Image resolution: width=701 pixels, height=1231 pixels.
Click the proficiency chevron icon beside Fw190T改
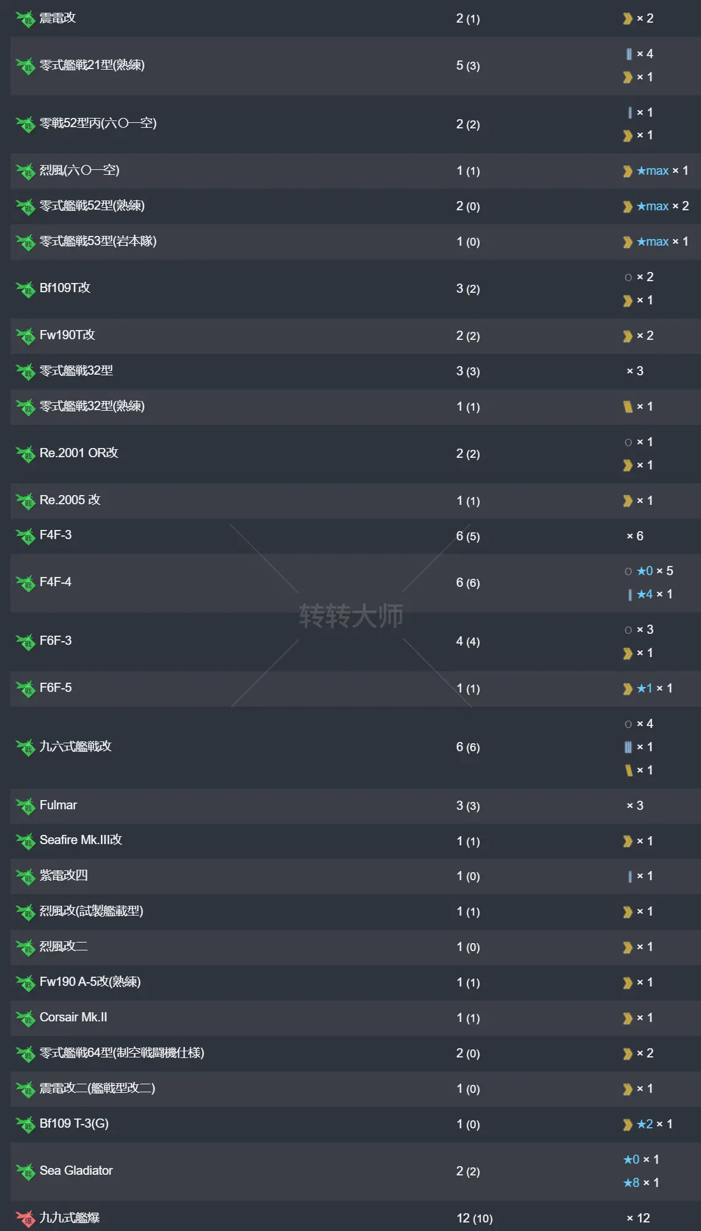[627, 336]
